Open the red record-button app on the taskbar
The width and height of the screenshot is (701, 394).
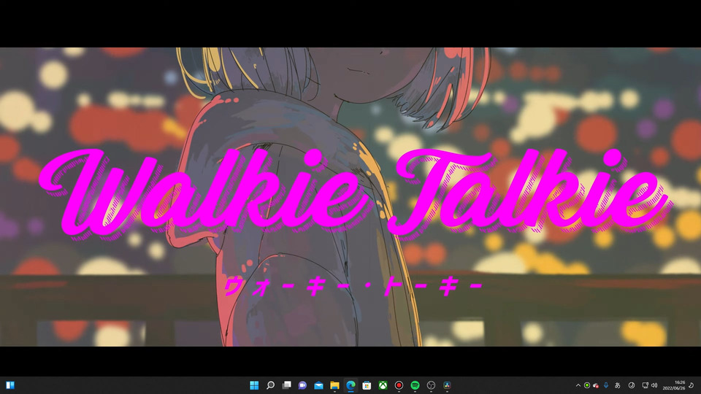[x=399, y=385]
